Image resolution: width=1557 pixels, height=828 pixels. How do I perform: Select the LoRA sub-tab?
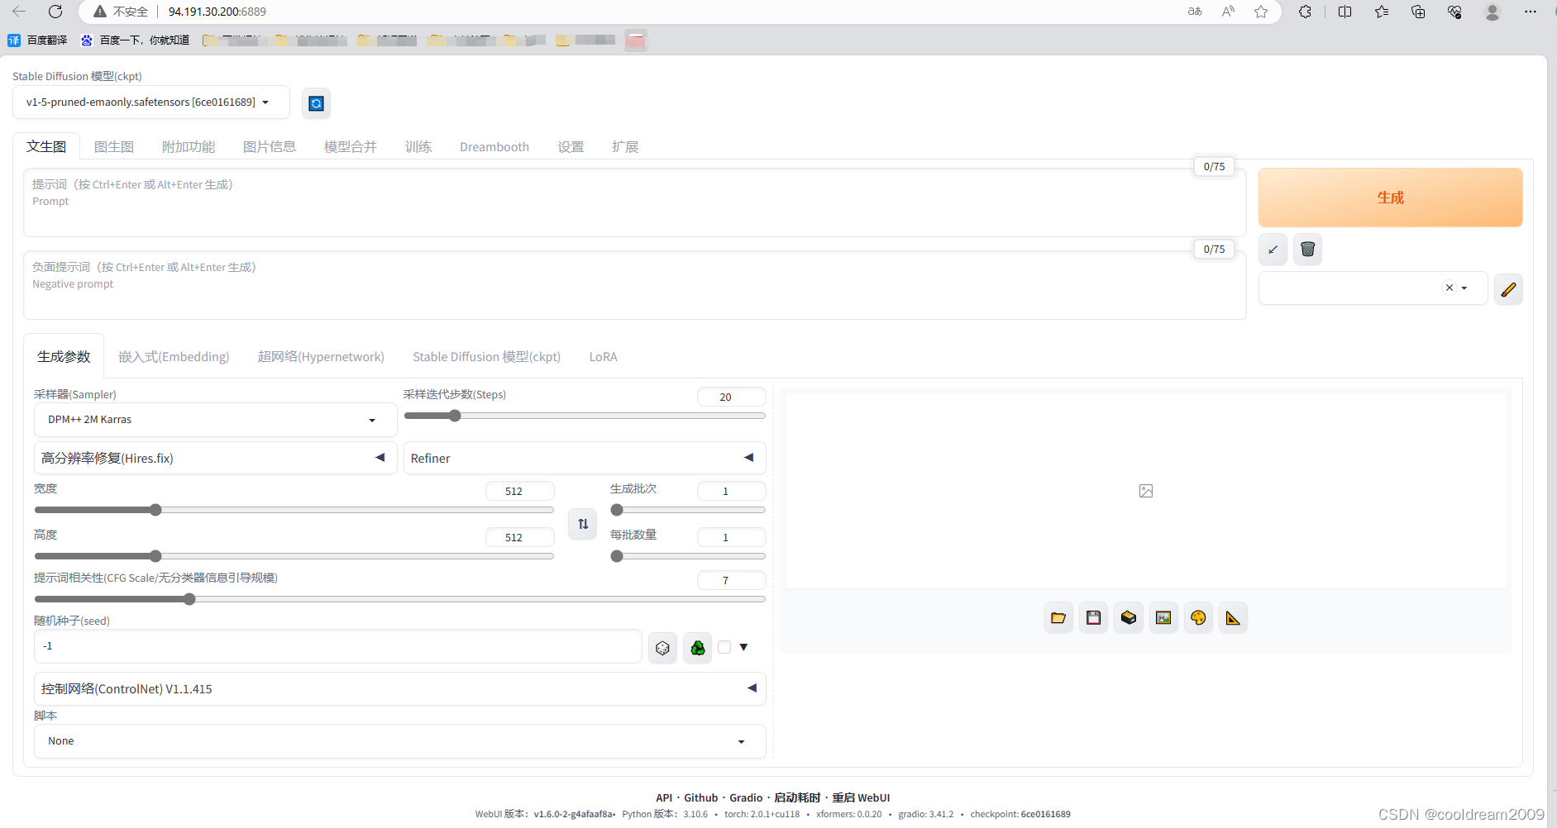tap(604, 357)
